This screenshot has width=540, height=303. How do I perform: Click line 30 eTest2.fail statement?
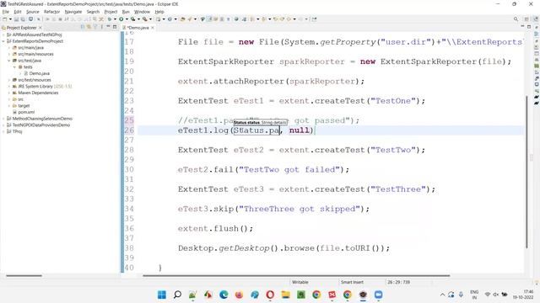[263, 170]
